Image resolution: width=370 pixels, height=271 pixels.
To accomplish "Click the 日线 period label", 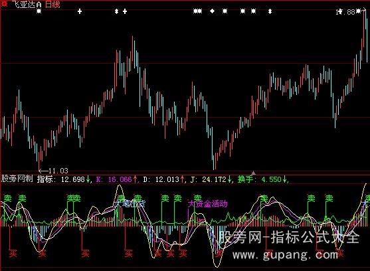I will coord(52,4).
